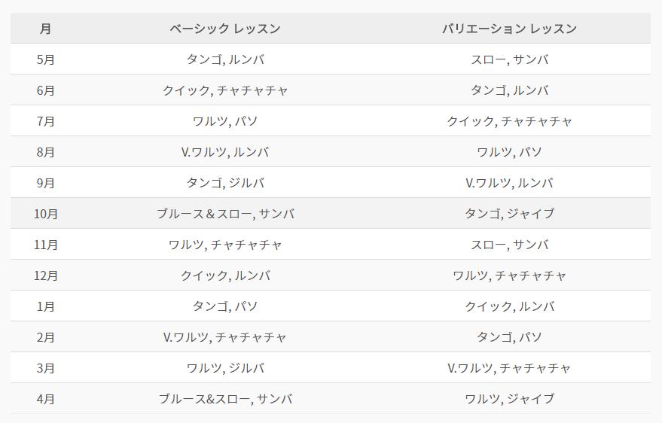The height and width of the screenshot is (423, 662).
Task: Click the 12月 basic cell クイック, ルンバ
Action: click(x=225, y=275)
